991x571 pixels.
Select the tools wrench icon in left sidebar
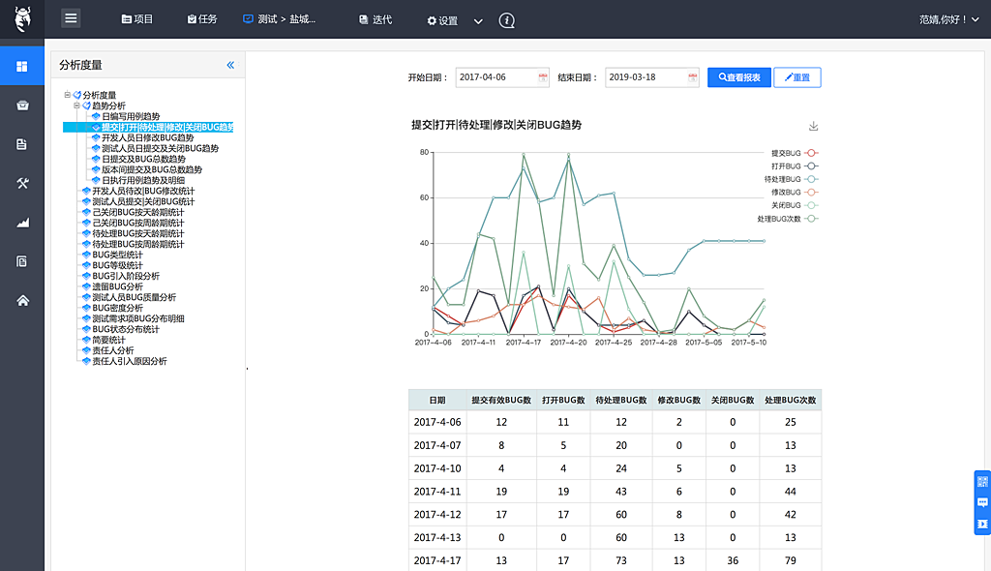(22, 183)
